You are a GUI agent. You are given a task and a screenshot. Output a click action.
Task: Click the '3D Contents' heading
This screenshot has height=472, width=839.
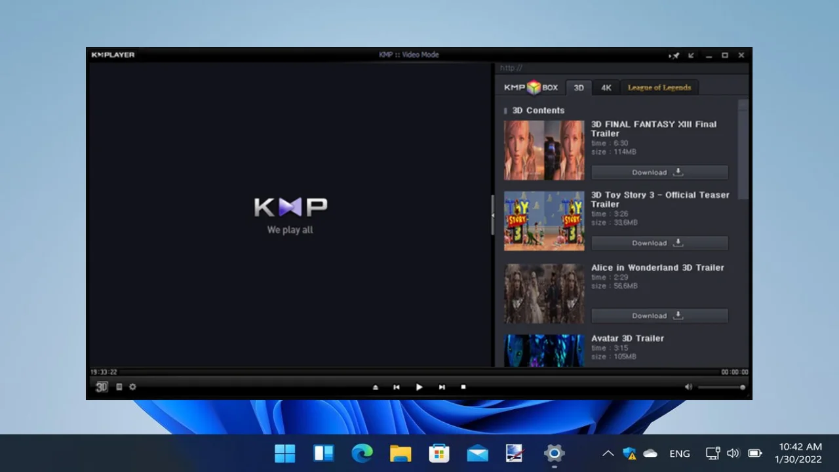(x=538, y=110)
